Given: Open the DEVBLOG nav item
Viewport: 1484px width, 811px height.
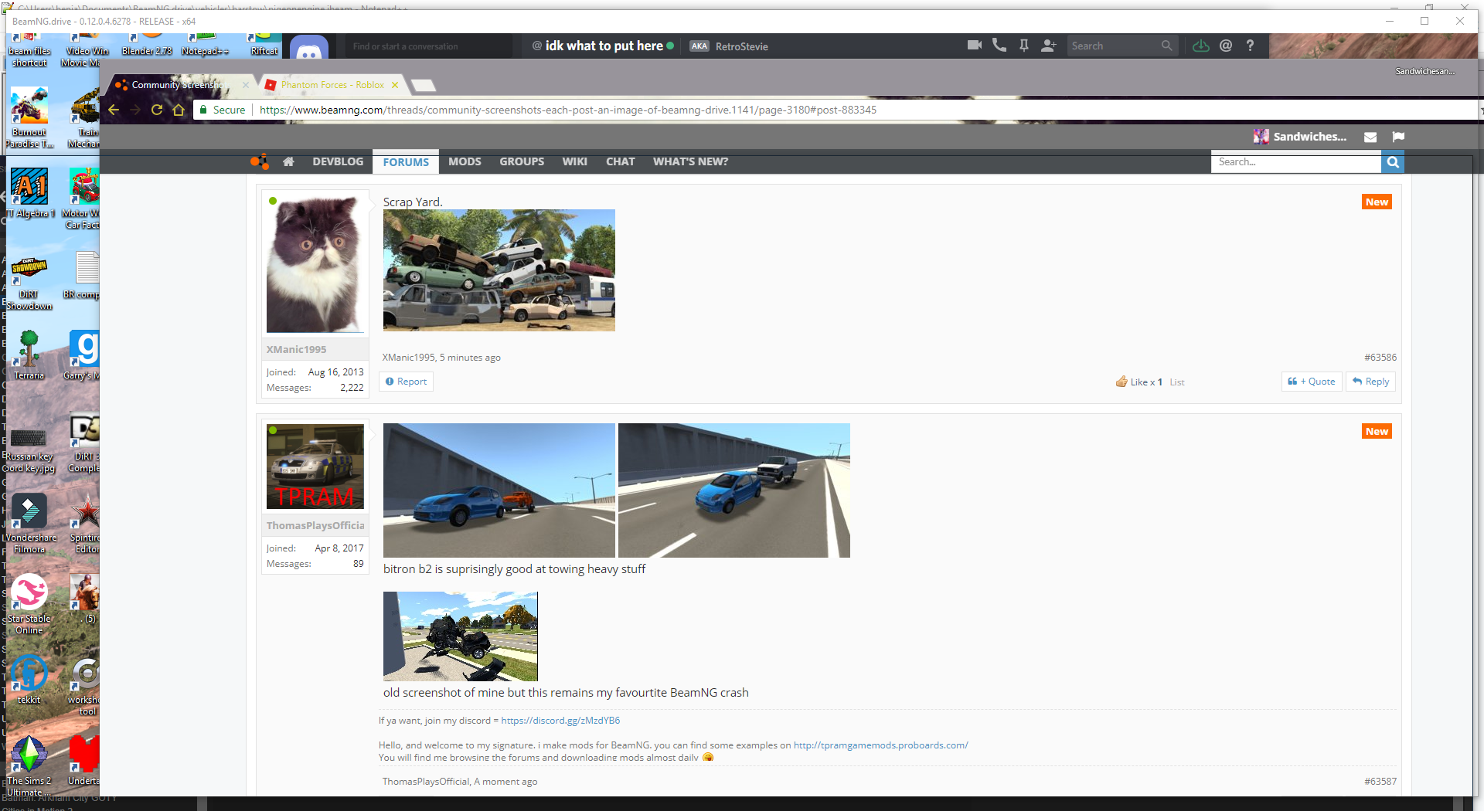Looking at the screenshot, I should click(338, 161).
